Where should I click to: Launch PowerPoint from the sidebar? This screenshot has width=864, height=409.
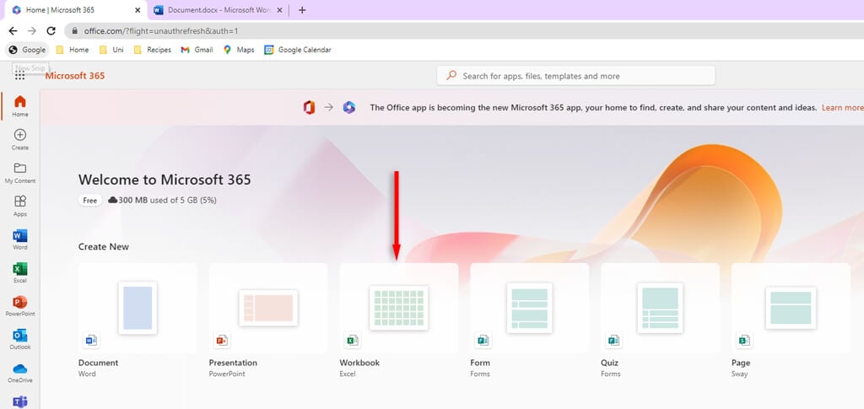pos(20,305)
